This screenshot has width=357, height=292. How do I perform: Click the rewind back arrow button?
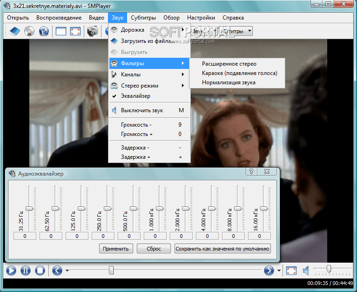57,271
